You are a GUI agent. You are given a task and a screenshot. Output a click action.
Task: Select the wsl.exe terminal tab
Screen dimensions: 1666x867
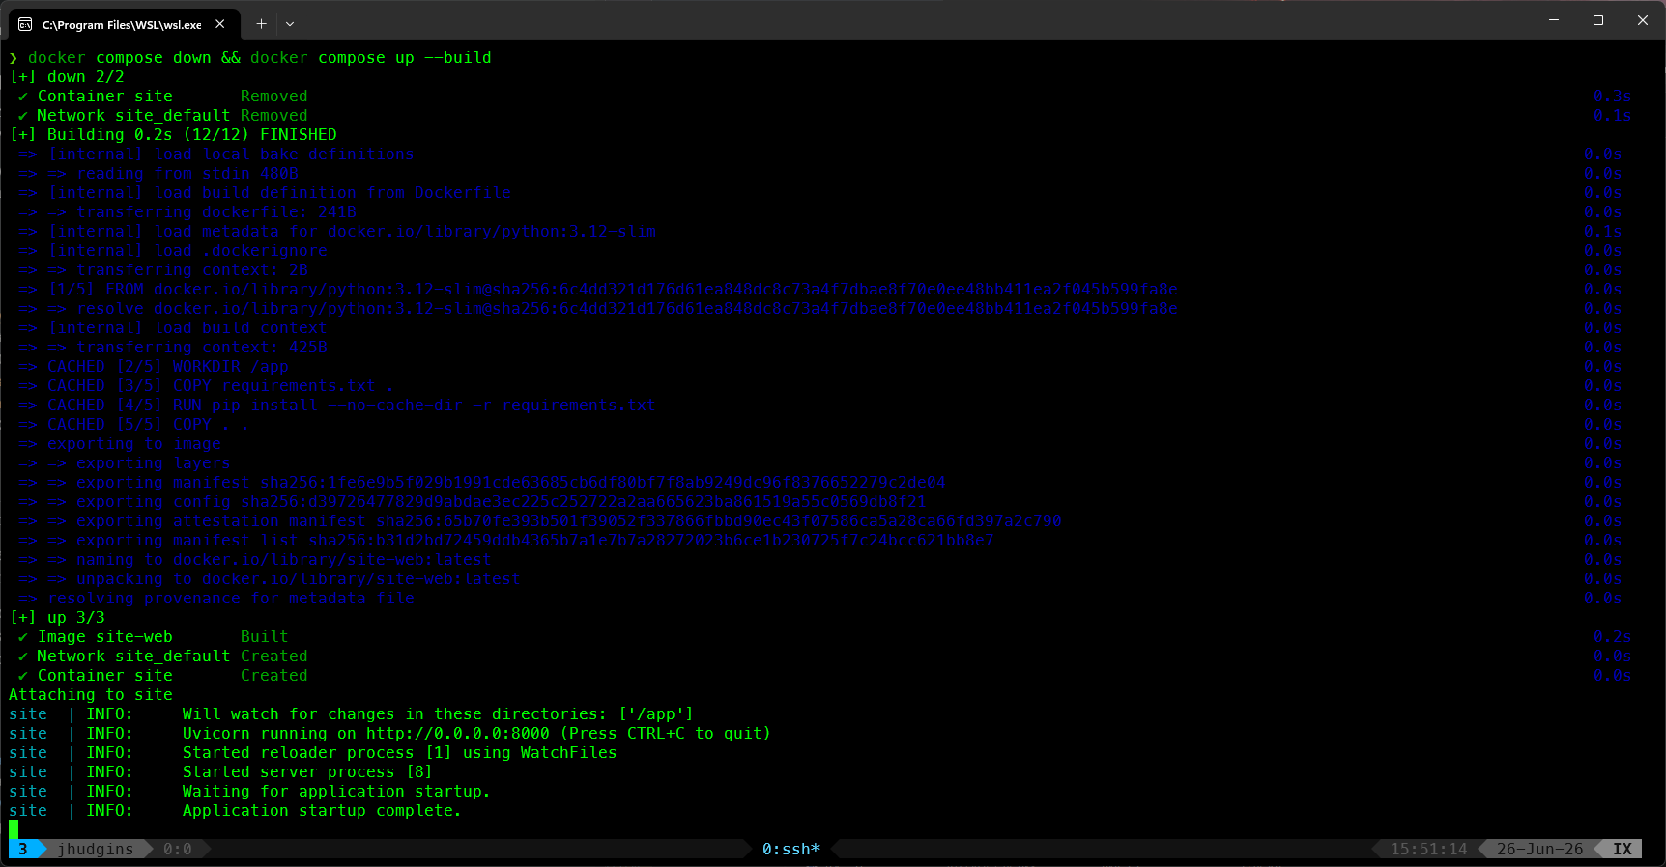tap(122, 24)
